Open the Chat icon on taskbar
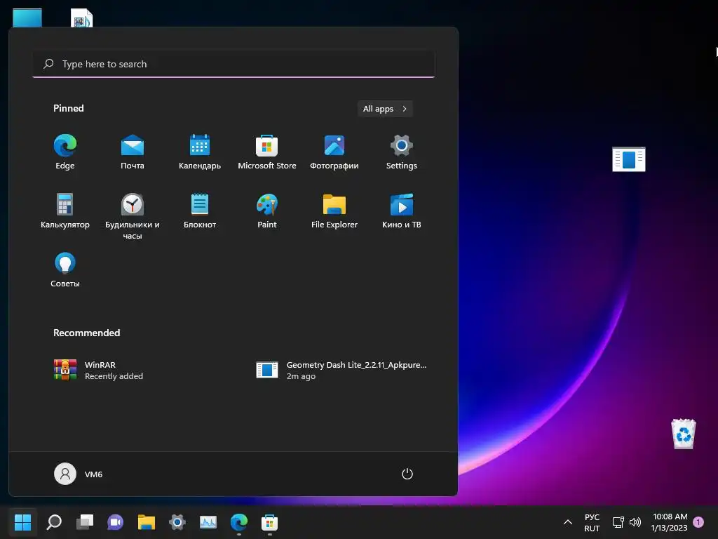718x539 pixels. [x=116, y=522]
